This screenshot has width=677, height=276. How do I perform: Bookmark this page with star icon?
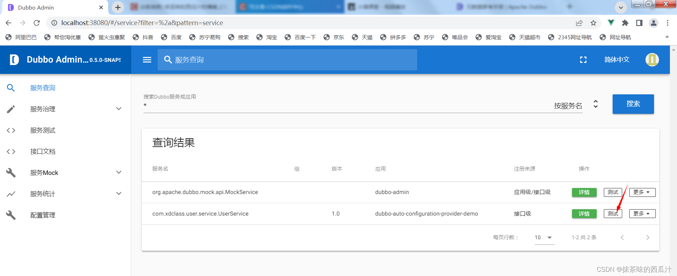pyautogui.click(x=593, y=23)
